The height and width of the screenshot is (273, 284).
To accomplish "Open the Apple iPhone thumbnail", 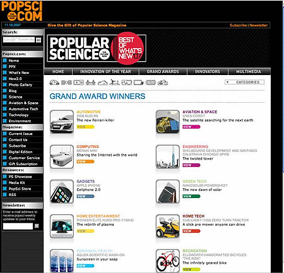I will [x=62, y=192].
